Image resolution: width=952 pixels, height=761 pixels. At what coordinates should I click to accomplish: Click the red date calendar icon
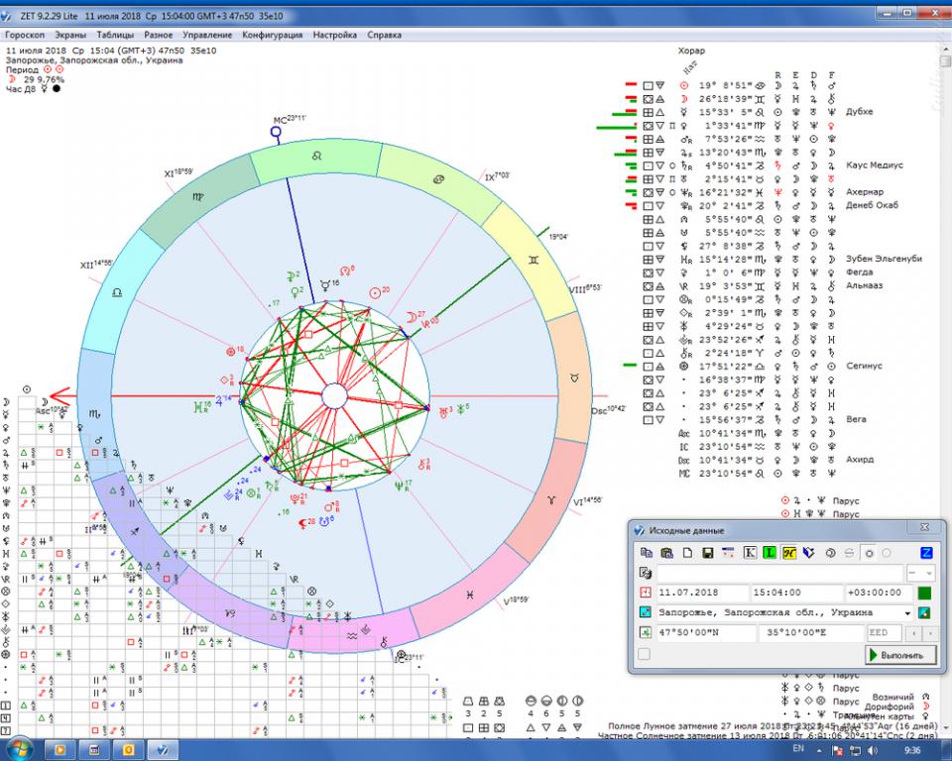point(646,593)
